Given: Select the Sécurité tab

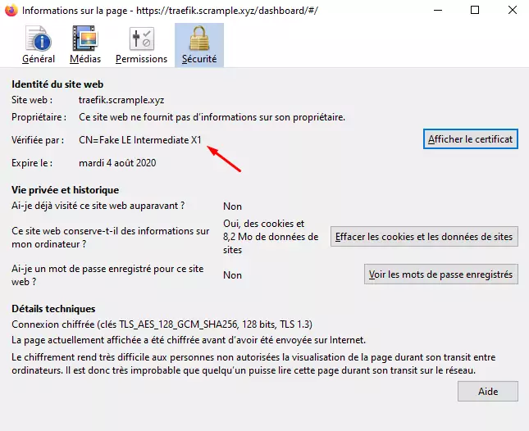Looking at the screenshot, I should pyautogui.click(x=199, y=45).
